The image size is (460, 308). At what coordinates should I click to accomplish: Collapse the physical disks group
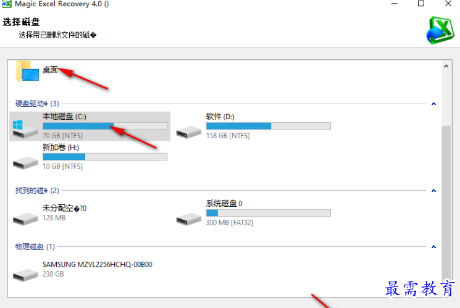pyautogui.click(x=433, y=247)
